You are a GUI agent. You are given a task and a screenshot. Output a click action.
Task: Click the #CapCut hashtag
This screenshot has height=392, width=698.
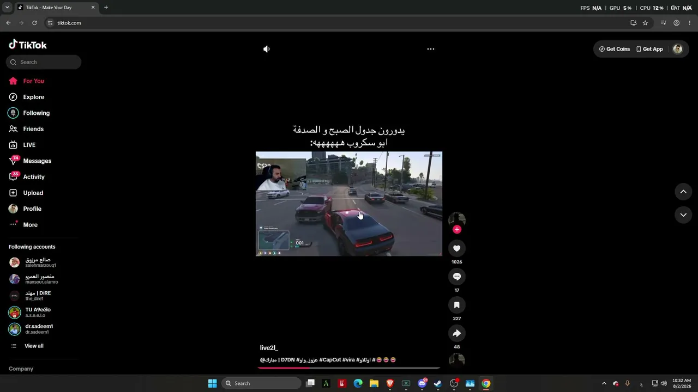330,360
